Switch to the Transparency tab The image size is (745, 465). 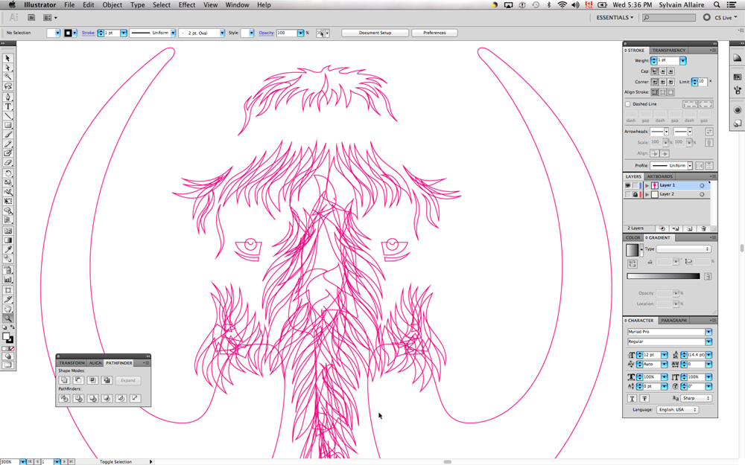pyautogui.click(x=668, y=51)
